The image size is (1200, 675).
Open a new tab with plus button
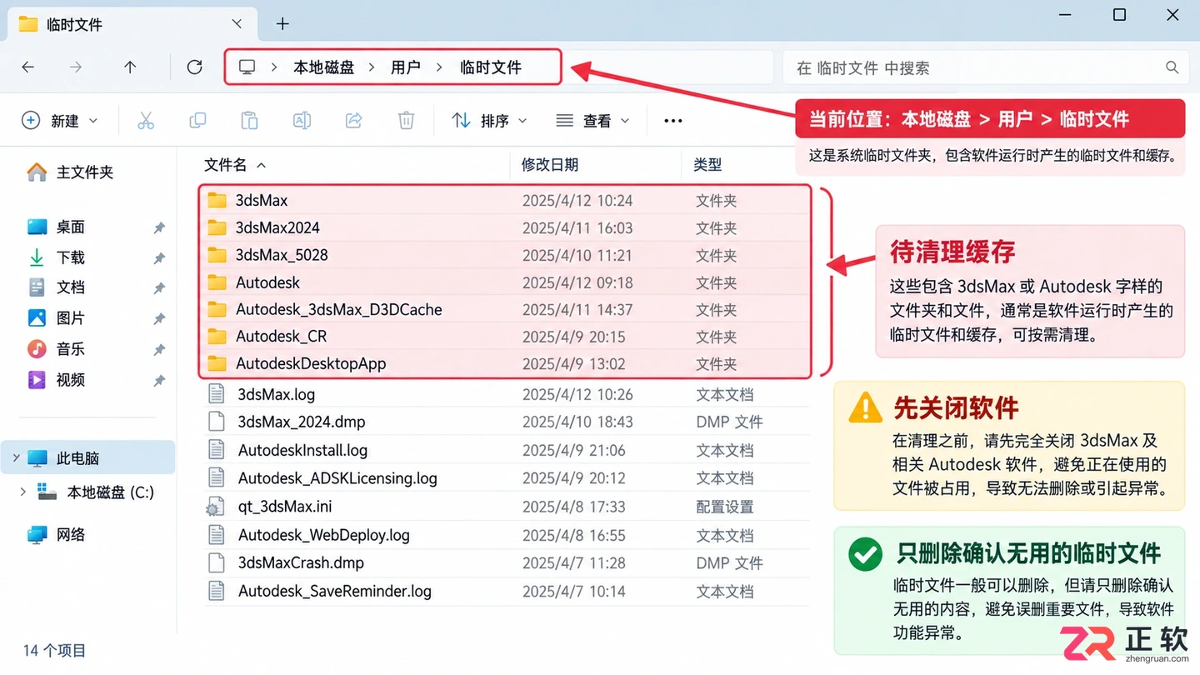click(282, 24)
